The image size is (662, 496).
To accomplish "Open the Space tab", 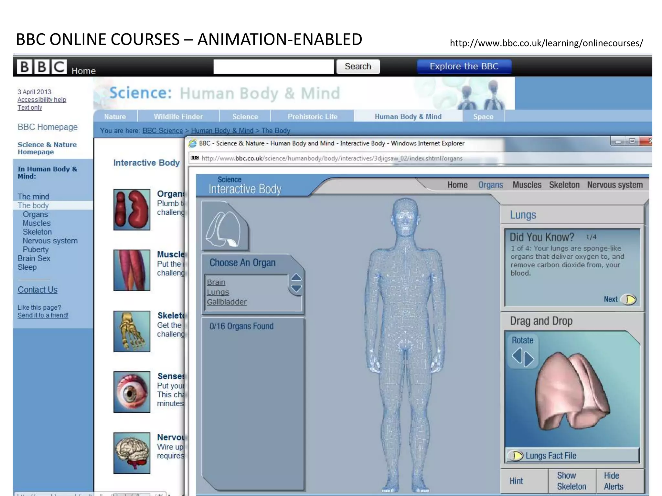I will [x=483, y=117].
